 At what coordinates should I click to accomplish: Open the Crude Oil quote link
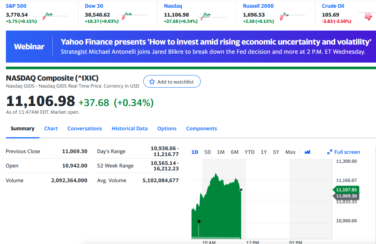[x=333, y=6]
